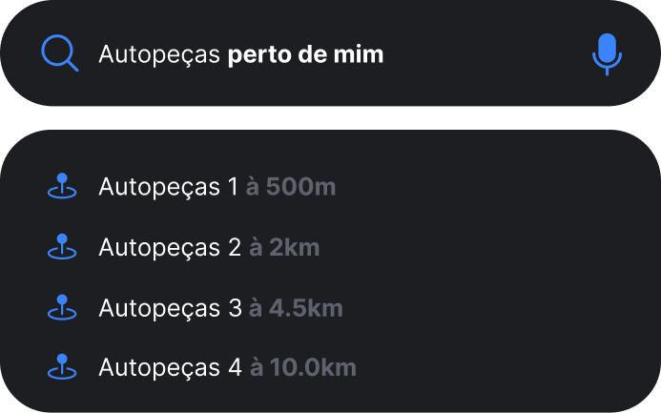Click blank space right of "à 500m"

477,187
